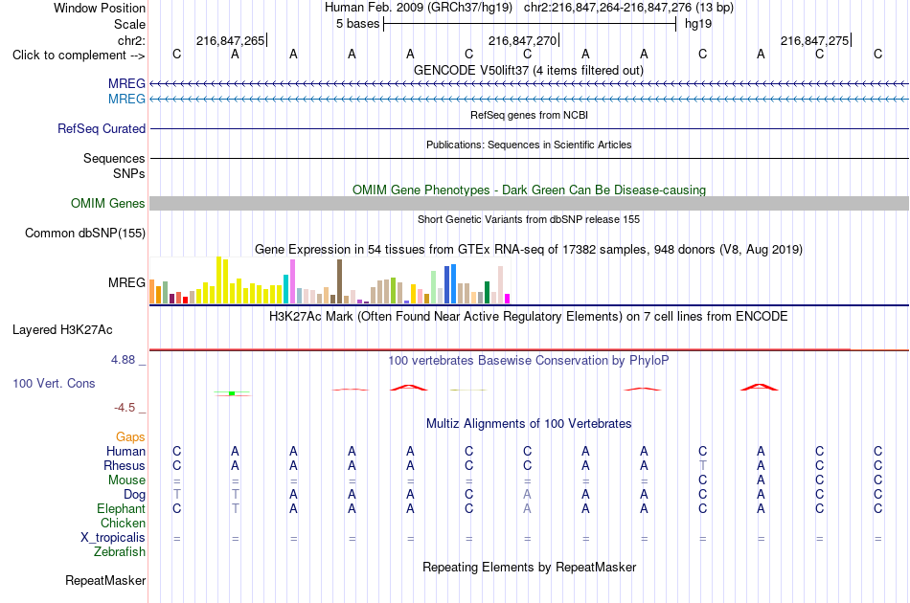Open the RefSeq Curated track label

point(102,128)
